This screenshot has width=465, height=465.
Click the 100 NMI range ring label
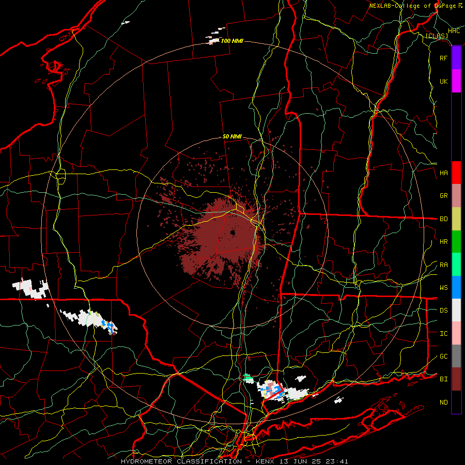[x=232, y=41]
